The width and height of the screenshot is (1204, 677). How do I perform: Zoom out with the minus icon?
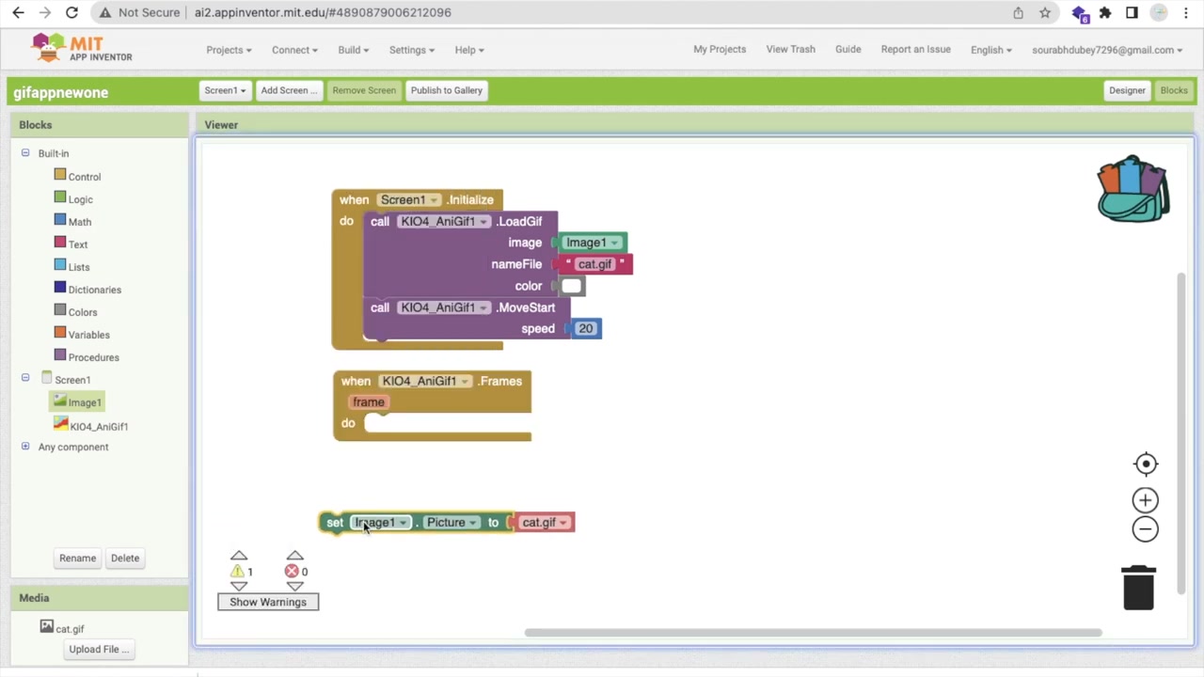1145,529
